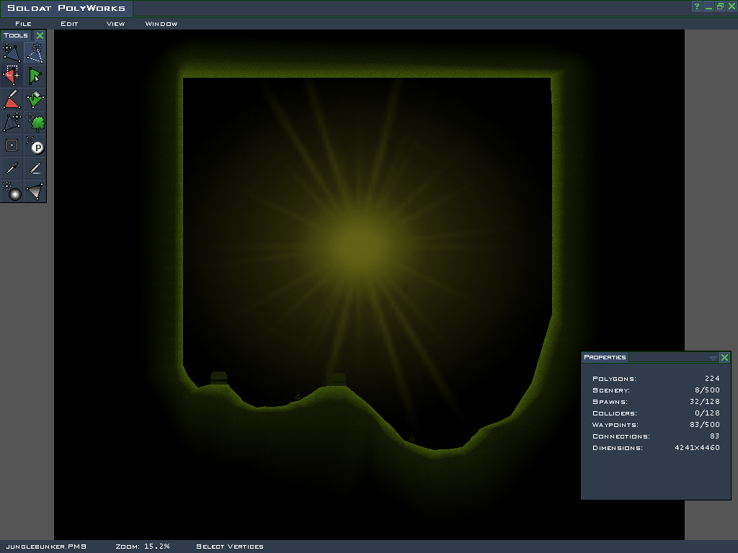Select the Texture transform tool
This screenshot has height=553, width=738.
[12, 122]
